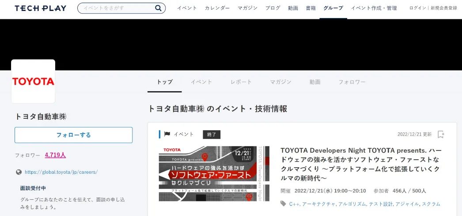Click the search magnifier icon
The width and height of the screenshot is (462, 216).
point(158,8)
